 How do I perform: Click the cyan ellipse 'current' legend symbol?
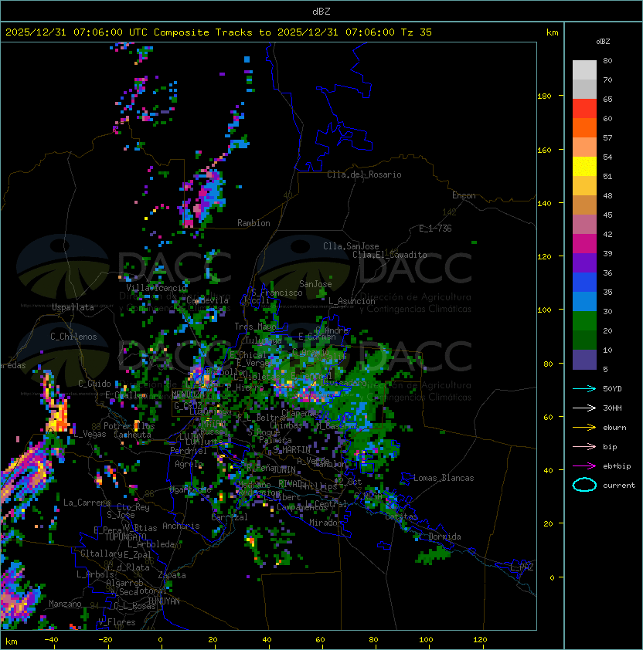pos(584,485)
